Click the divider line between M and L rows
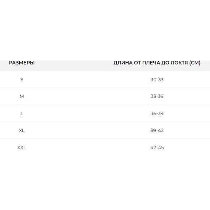 tap(105, 105)
